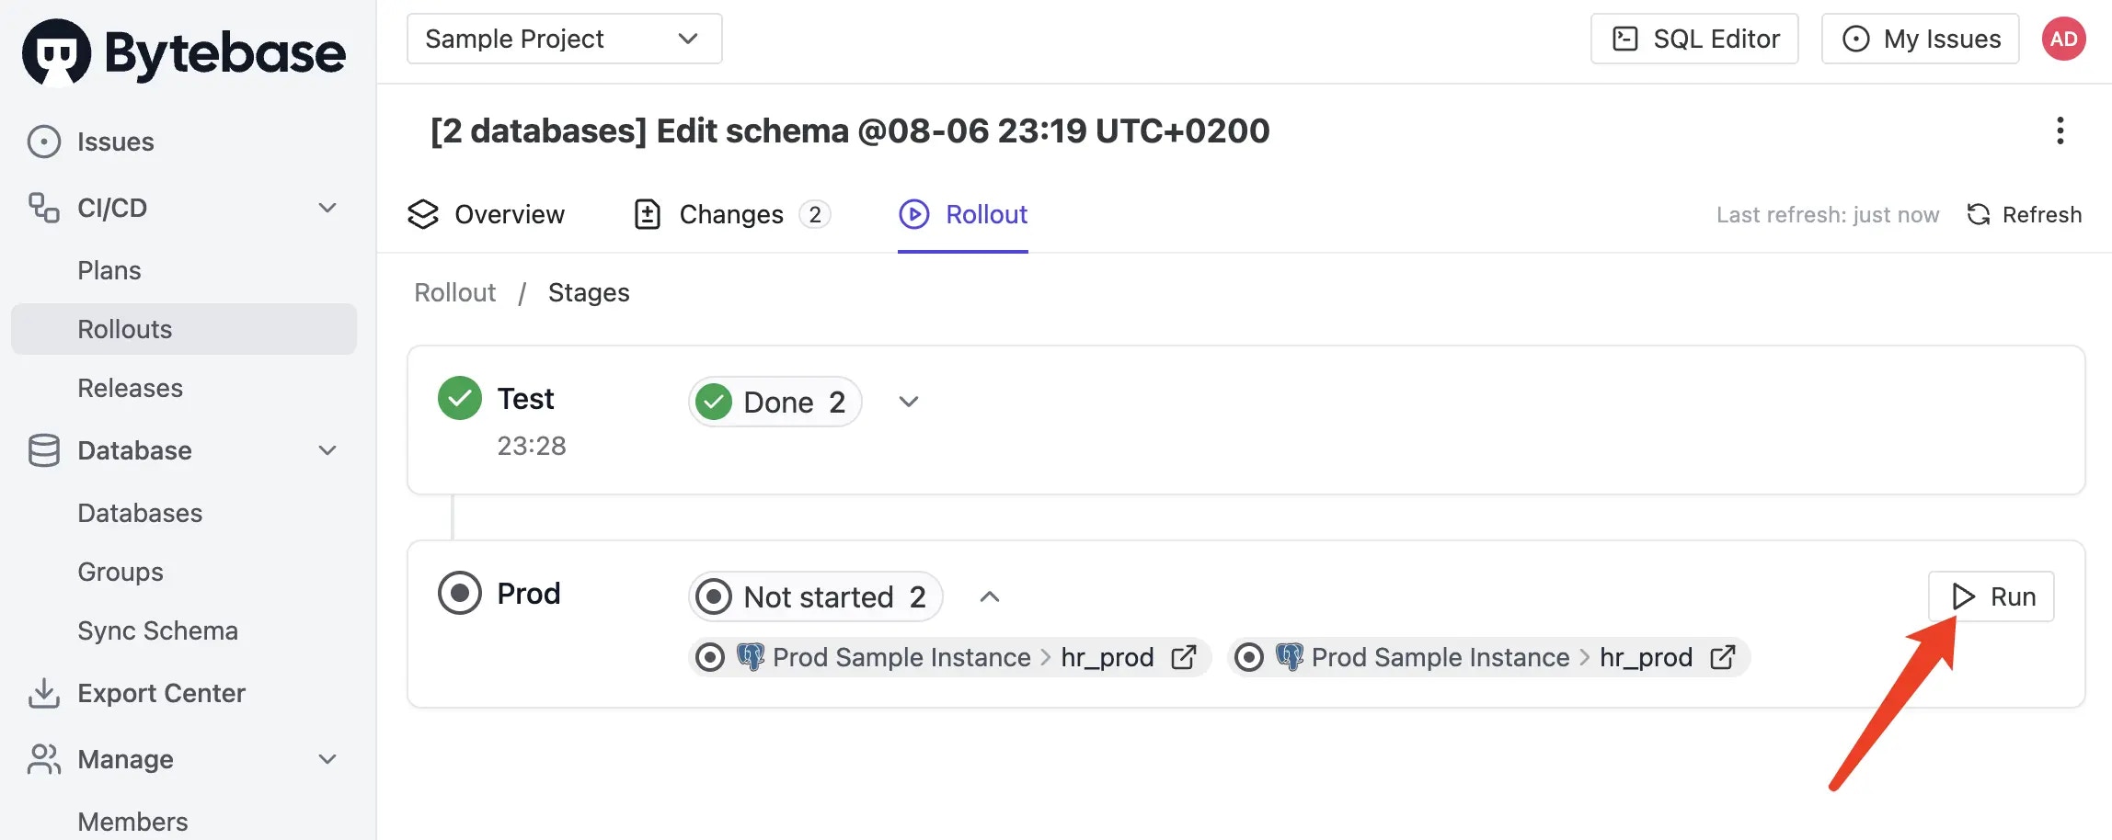Viewport: 2112px width, 840px height.
Task: Go to Rollout breadcrumb link
Action: point(454,292)
